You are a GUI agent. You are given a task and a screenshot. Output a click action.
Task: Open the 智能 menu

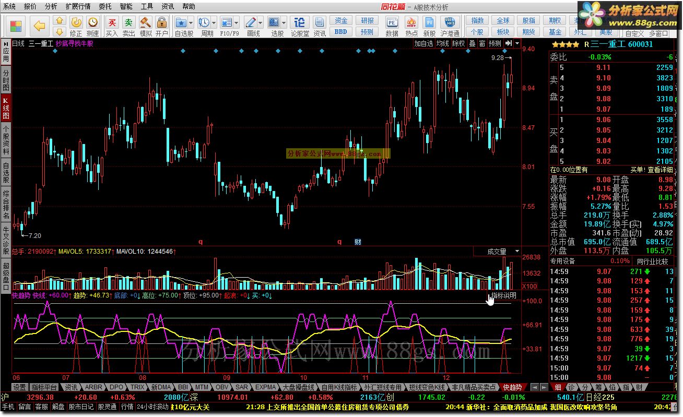[x=126, y=6]
